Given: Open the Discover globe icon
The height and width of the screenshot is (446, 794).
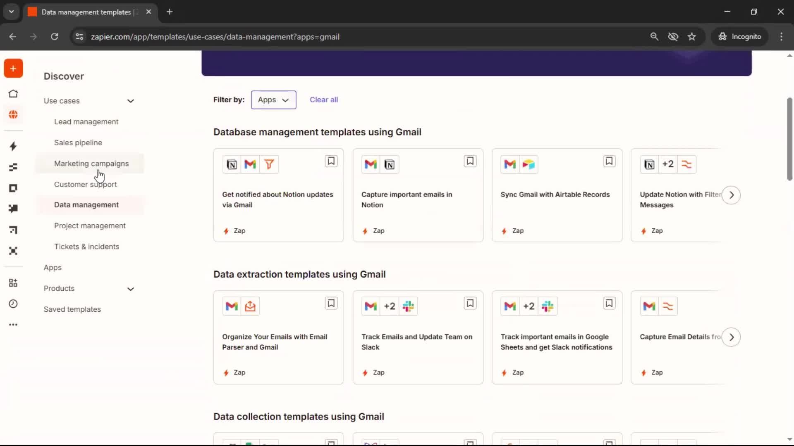Looking at the screenshot, I should (x=13, y=114).
